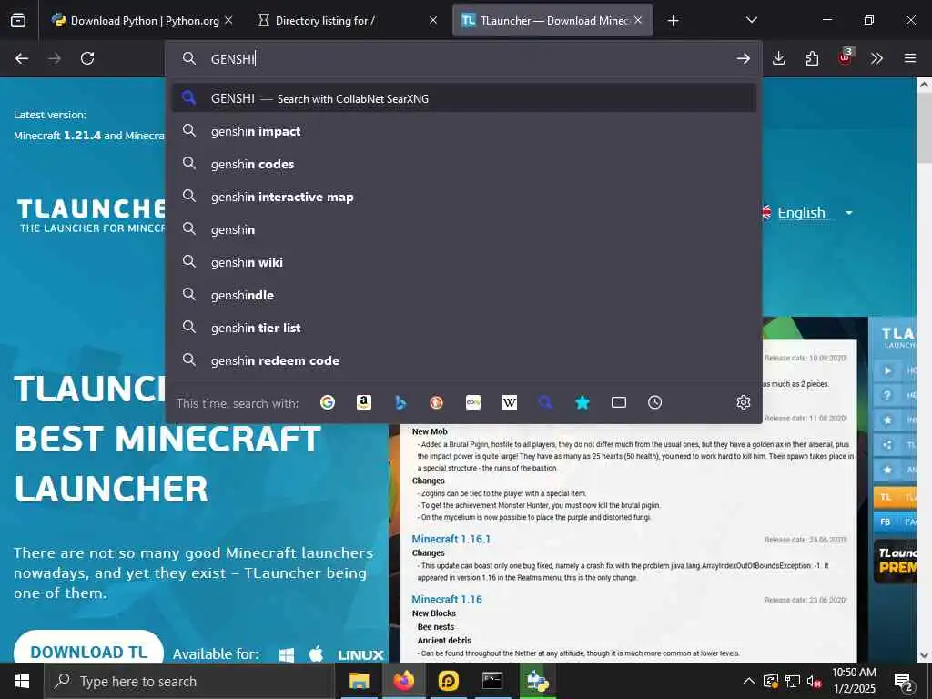This screenshot has height=699, width=932.
Task: Open the Firefox application menu
Action: point(910,58)
